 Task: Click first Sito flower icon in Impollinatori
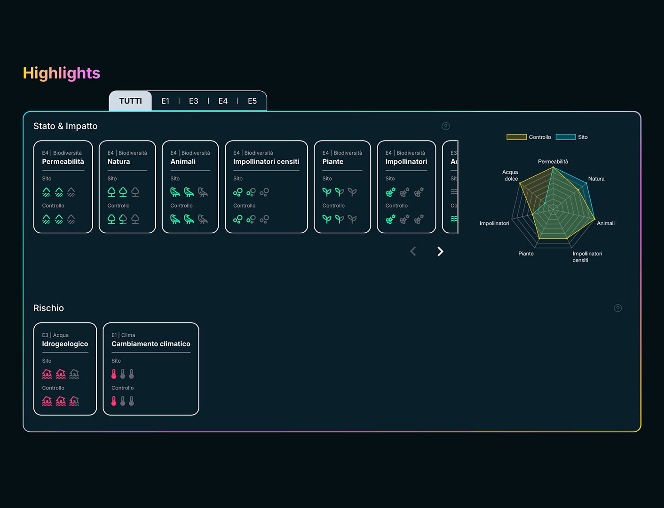390,192
